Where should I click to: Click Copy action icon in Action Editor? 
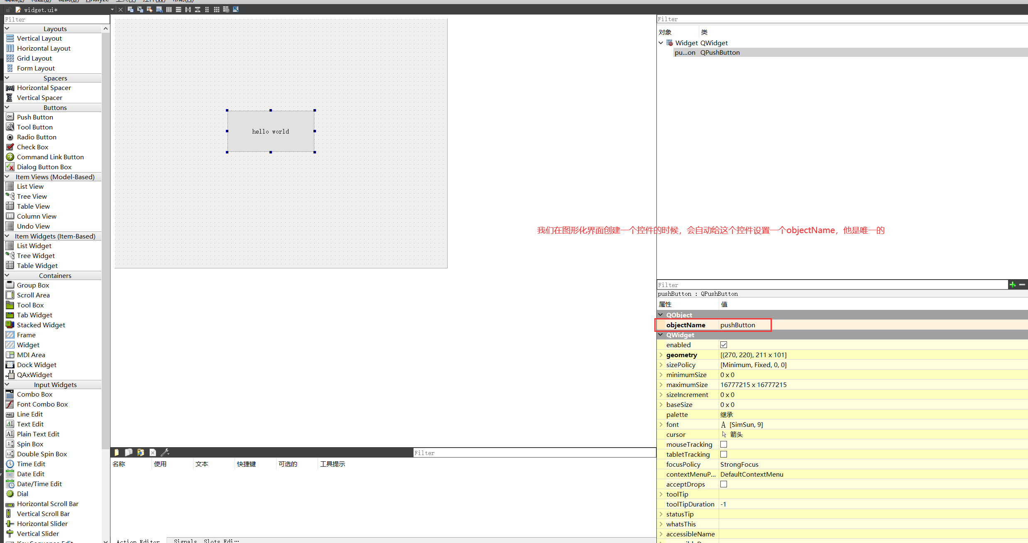pyautogui.click(x=129, y=452)
